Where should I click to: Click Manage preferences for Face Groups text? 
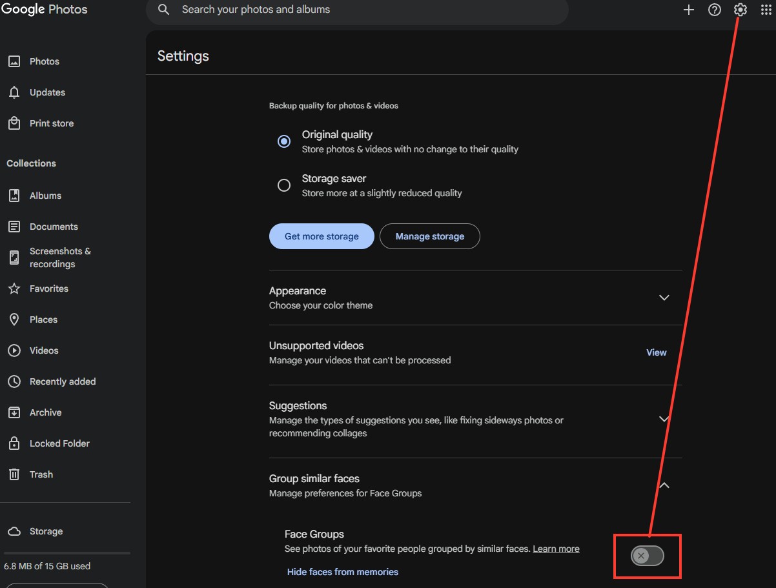tap(345, 493)
